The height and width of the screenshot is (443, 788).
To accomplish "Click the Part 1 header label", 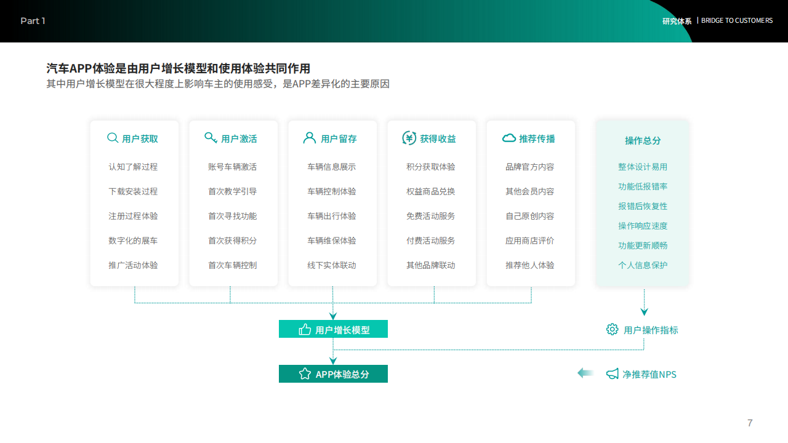I will [33, 21].
